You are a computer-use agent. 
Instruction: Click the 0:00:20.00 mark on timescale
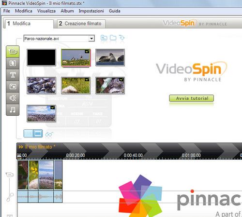[76, 155]
